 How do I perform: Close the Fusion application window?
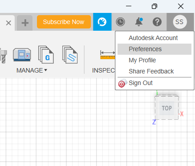pos(181,6)
